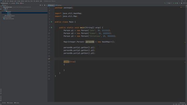Click package1 breadcrumb in navigation bar
187x105 pixels.
(x=13, y=3)
